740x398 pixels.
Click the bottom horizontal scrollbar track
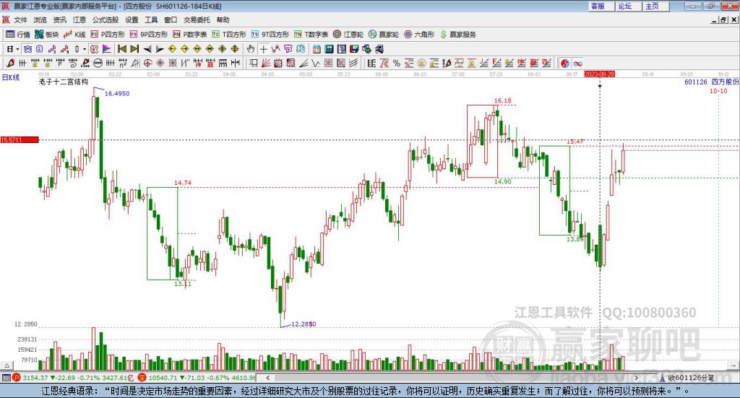[453, 378]
